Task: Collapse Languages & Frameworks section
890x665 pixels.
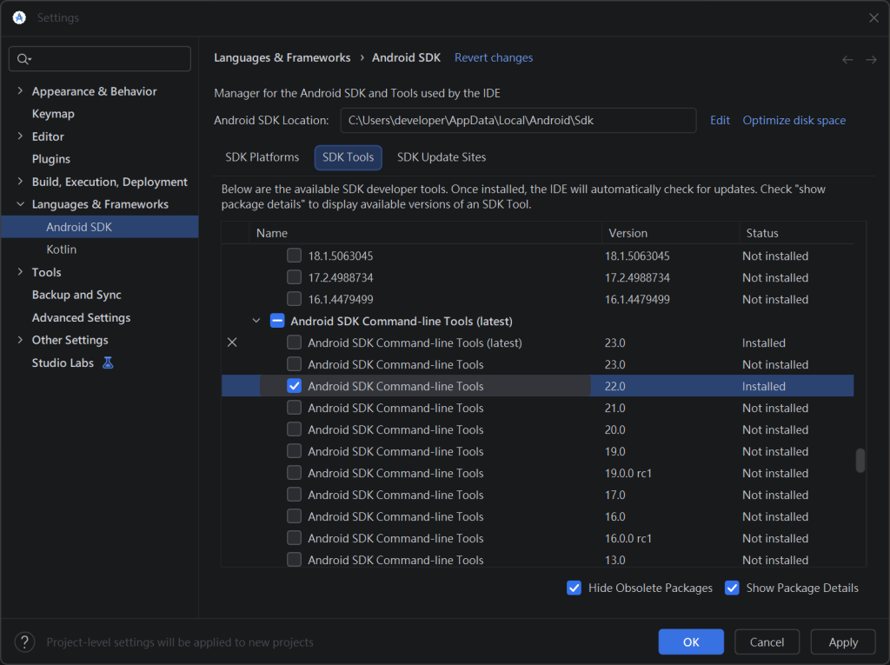Action: (x=21, y=204)
